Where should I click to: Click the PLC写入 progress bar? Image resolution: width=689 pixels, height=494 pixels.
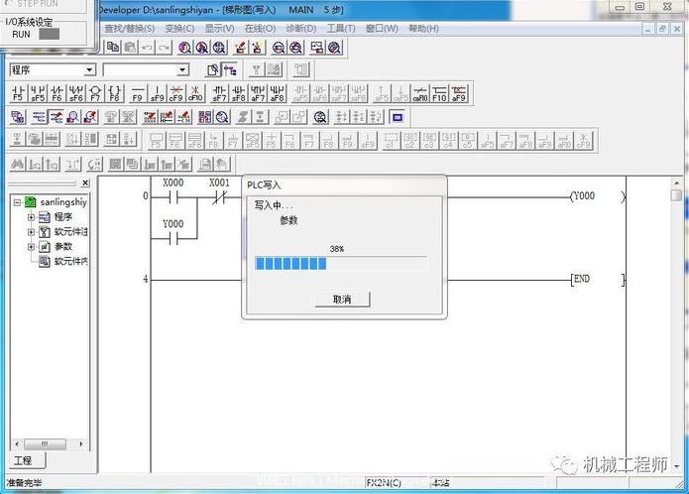point(341,263)
